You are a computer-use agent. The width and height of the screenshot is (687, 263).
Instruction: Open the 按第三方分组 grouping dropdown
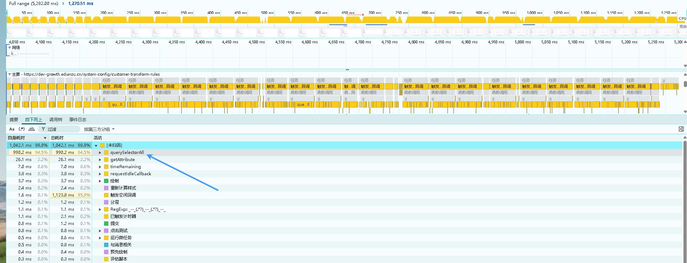tap(99, 129)
